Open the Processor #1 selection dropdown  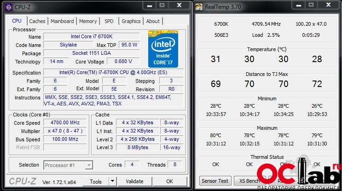point(68,165)
